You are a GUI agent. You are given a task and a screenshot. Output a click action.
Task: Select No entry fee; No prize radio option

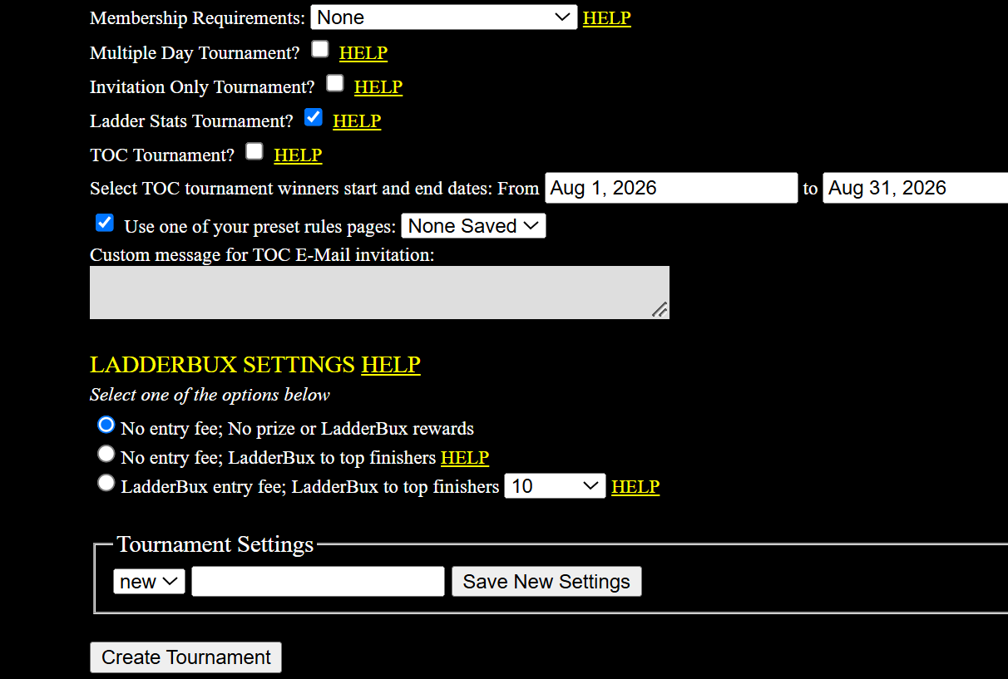tap(106, 425)
